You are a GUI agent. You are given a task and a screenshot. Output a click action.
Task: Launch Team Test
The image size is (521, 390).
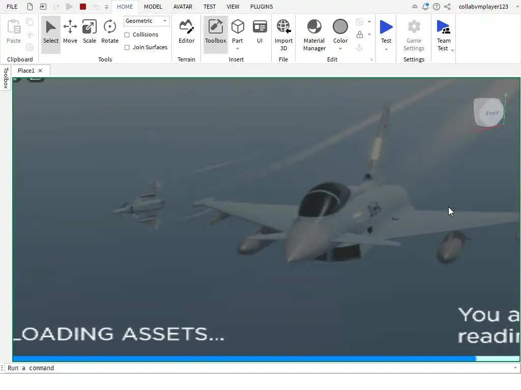443,35
